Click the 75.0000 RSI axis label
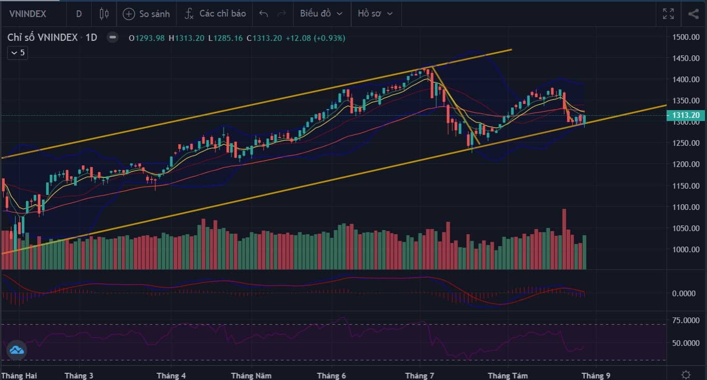 point(686,321)
